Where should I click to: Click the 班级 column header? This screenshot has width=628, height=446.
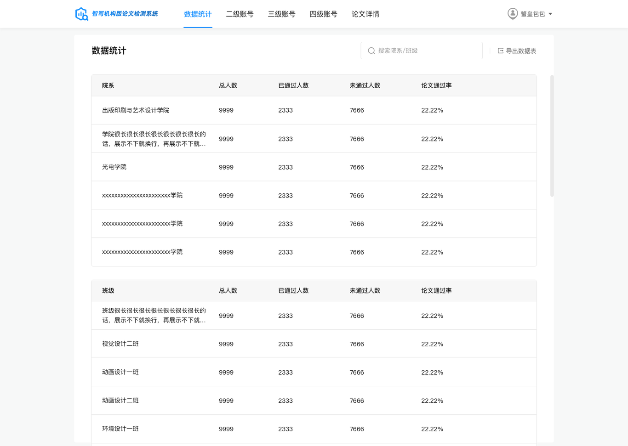tap(108, 291)
